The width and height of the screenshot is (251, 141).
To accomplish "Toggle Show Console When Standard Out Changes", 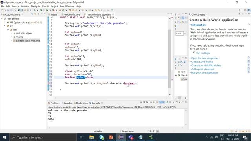I will [x=160, y=102].
